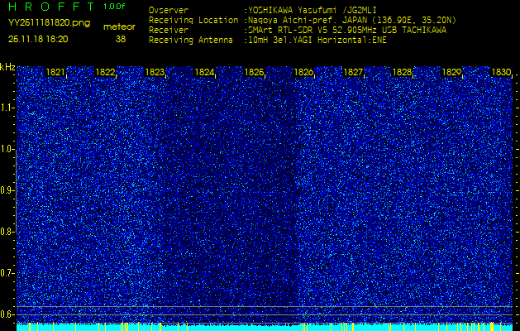Screen dimensions: 520x331
Task: Click the Receiving Antenna label
Action: pos(191,41)
